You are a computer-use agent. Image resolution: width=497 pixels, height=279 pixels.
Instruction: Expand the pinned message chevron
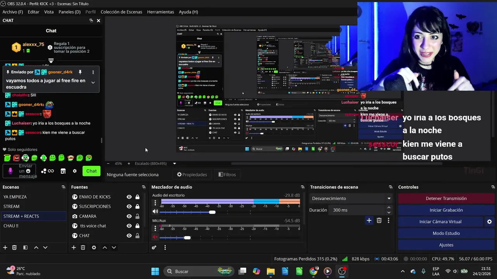pos(93,83)
